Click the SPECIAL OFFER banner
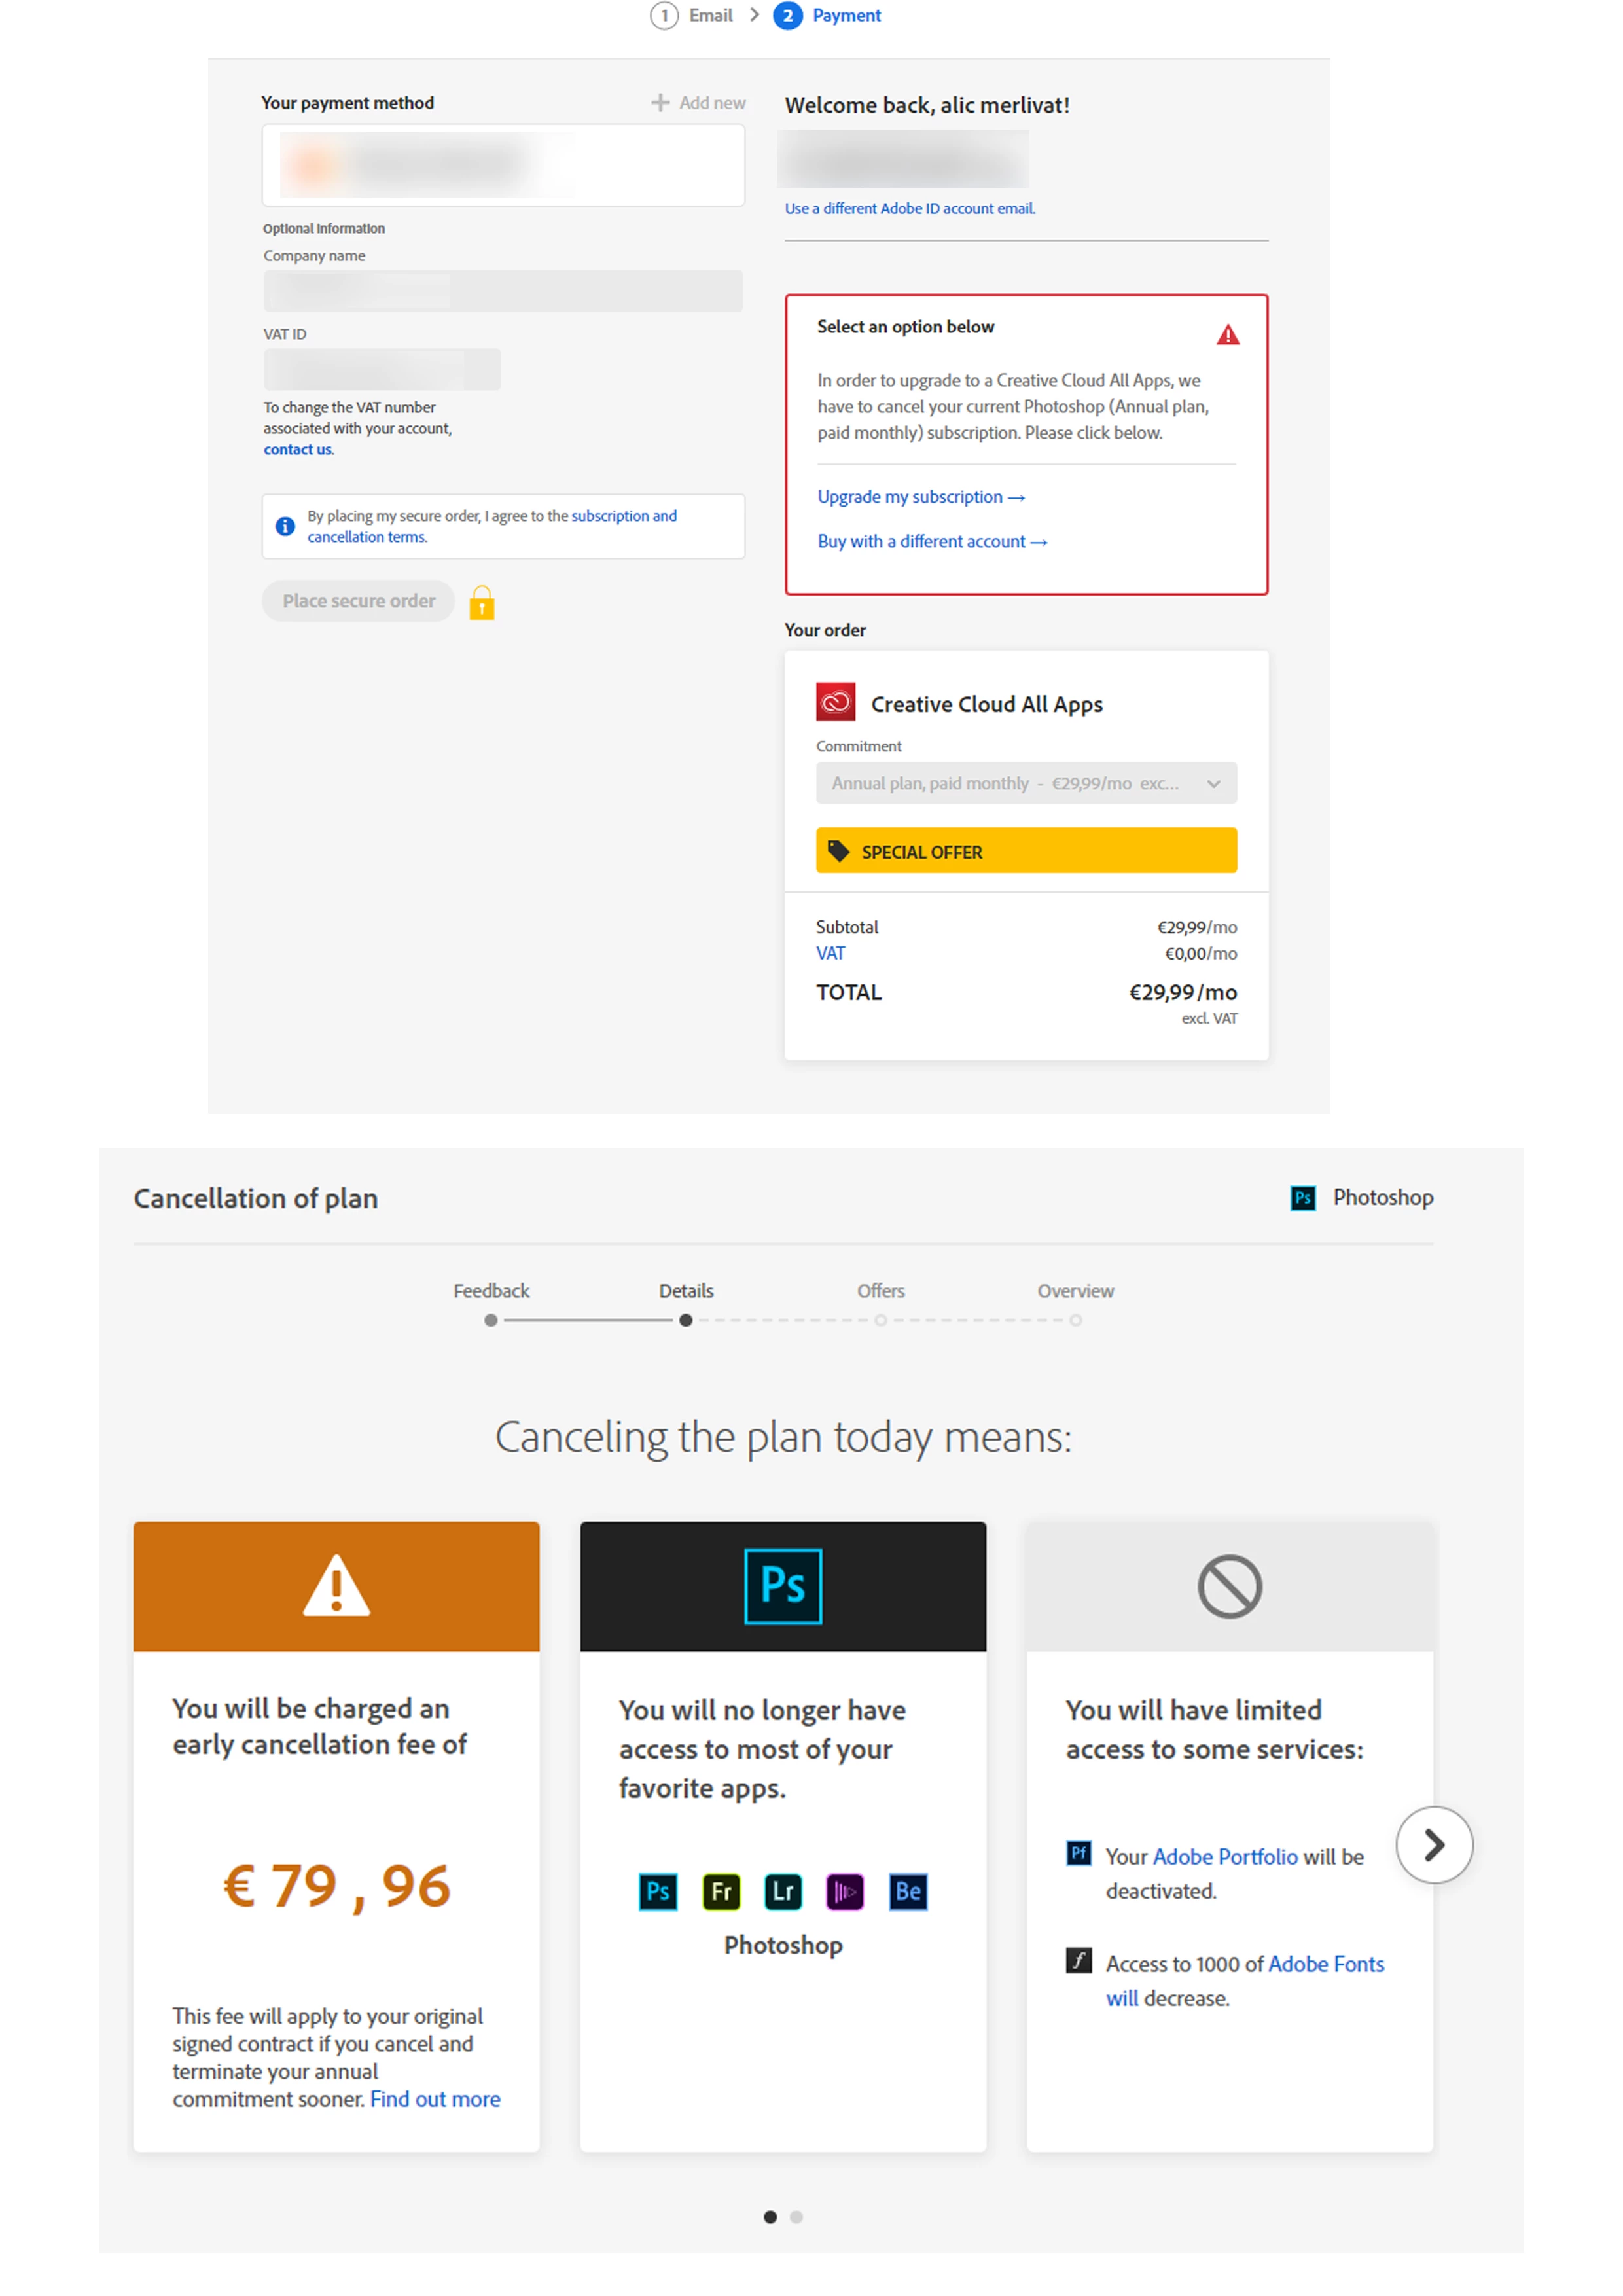This screenshot has height=2296, width=1623. [x=1026, y=851]
